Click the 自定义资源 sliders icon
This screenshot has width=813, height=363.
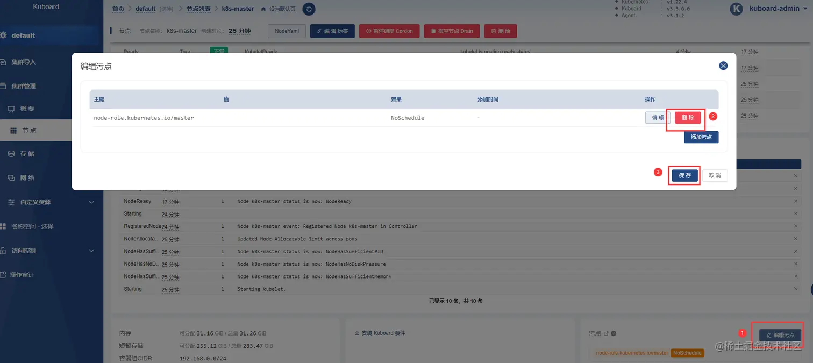pyautogui.click(x=11, y=202)
